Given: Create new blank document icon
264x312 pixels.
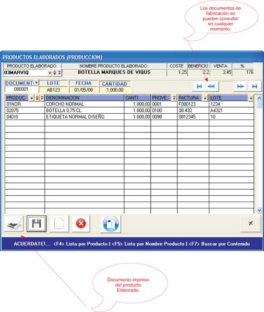Looking at the screenshot, I should click(x=59, y=224).
